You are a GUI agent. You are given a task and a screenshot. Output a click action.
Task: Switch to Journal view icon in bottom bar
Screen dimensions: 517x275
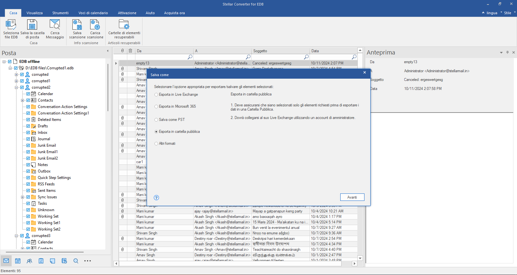tap(64, 261)
